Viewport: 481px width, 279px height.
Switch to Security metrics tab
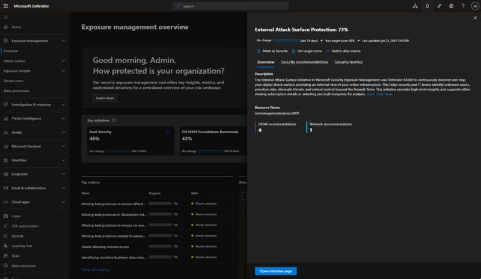point(348,62)
